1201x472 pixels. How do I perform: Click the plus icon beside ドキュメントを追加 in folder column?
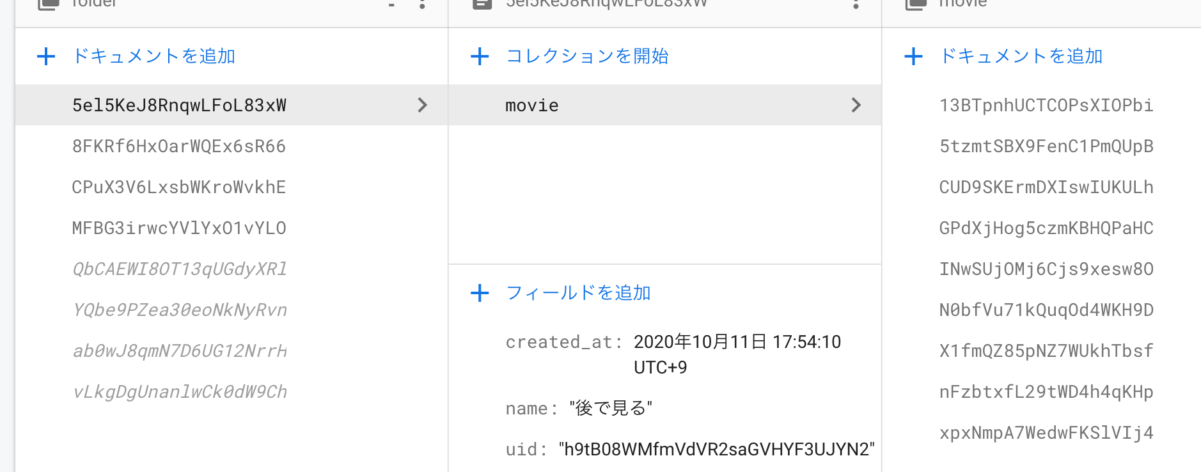click(46, 56)
